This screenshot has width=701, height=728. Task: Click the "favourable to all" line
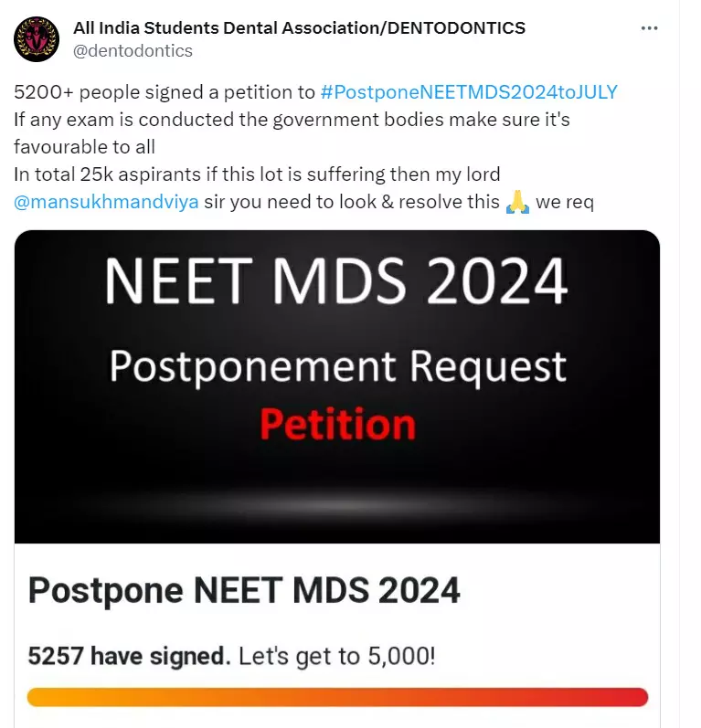click(84, 146)
